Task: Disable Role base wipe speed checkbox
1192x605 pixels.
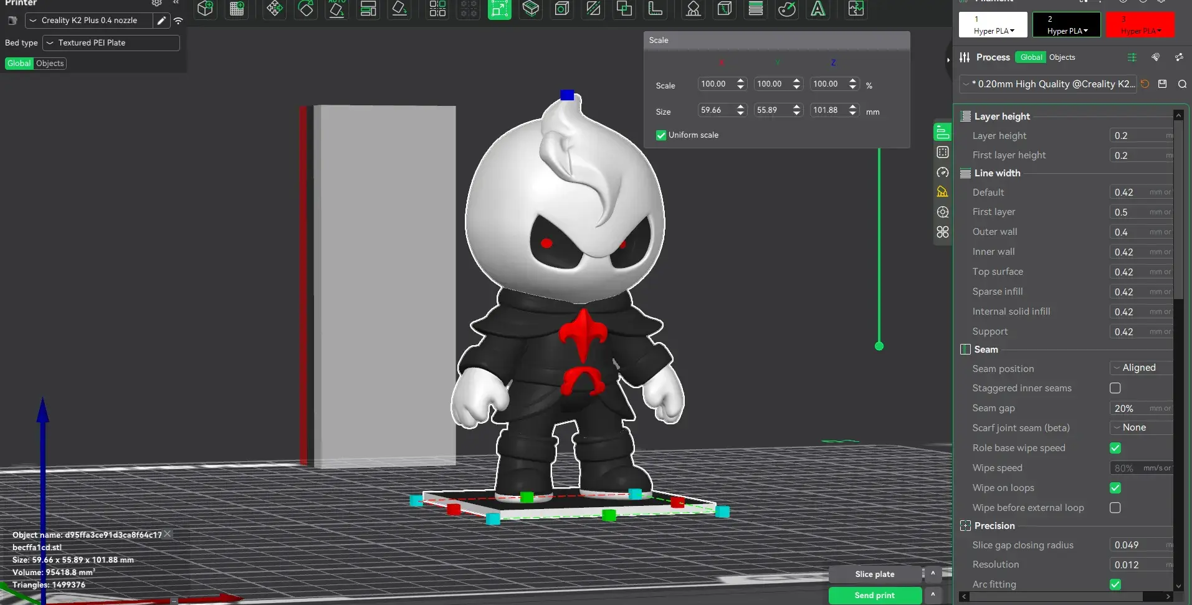Action: 1115,448
